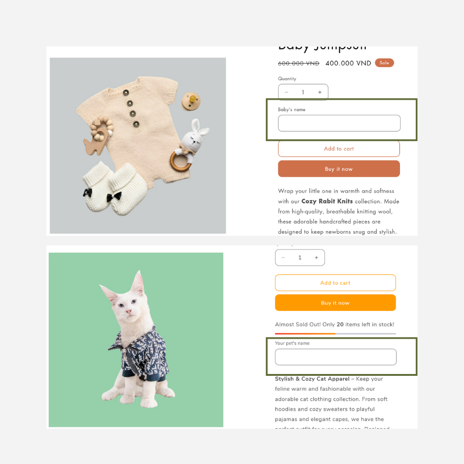Click the stock level progress bar
464x464 pixels.
coord(335,334)
